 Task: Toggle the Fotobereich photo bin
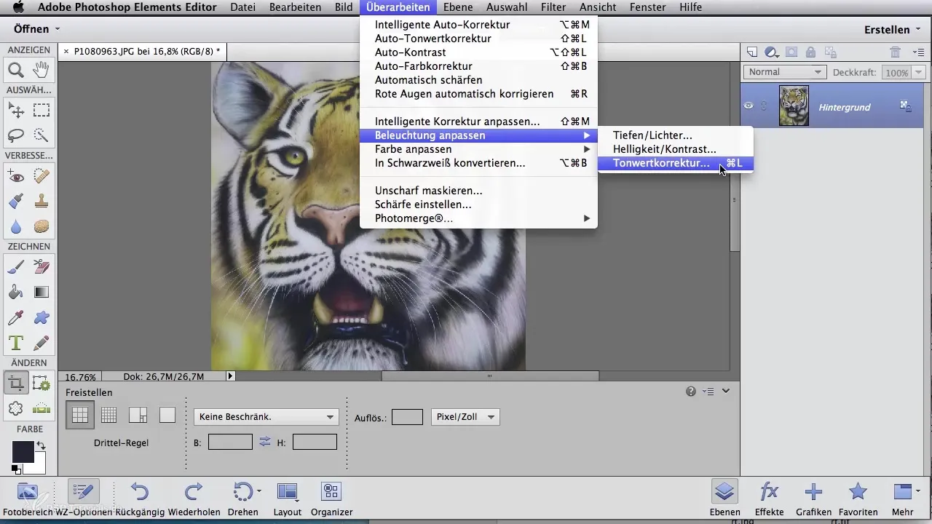pyautogui.click(x=27, y=499)
